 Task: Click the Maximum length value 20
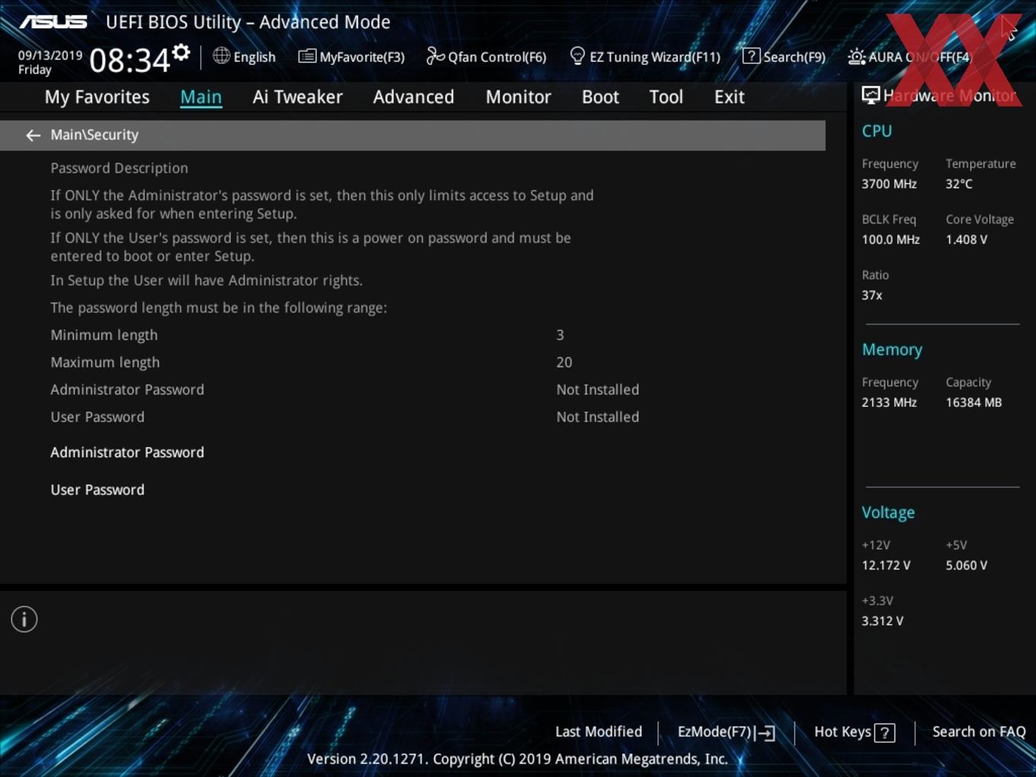(x=564, y=363)
